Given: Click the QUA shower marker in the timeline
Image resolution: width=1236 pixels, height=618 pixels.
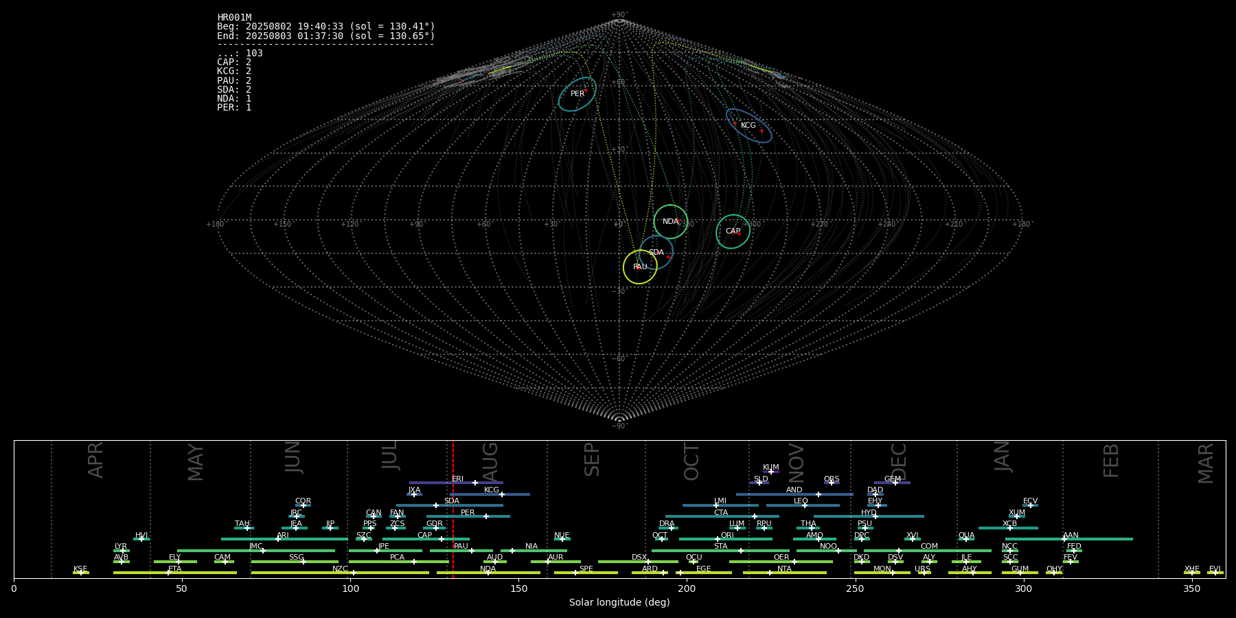Looking at the screenshot, I should (966, 539).
